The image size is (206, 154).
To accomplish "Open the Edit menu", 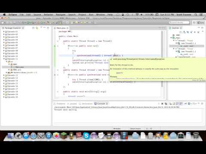I will coord(28,15).
